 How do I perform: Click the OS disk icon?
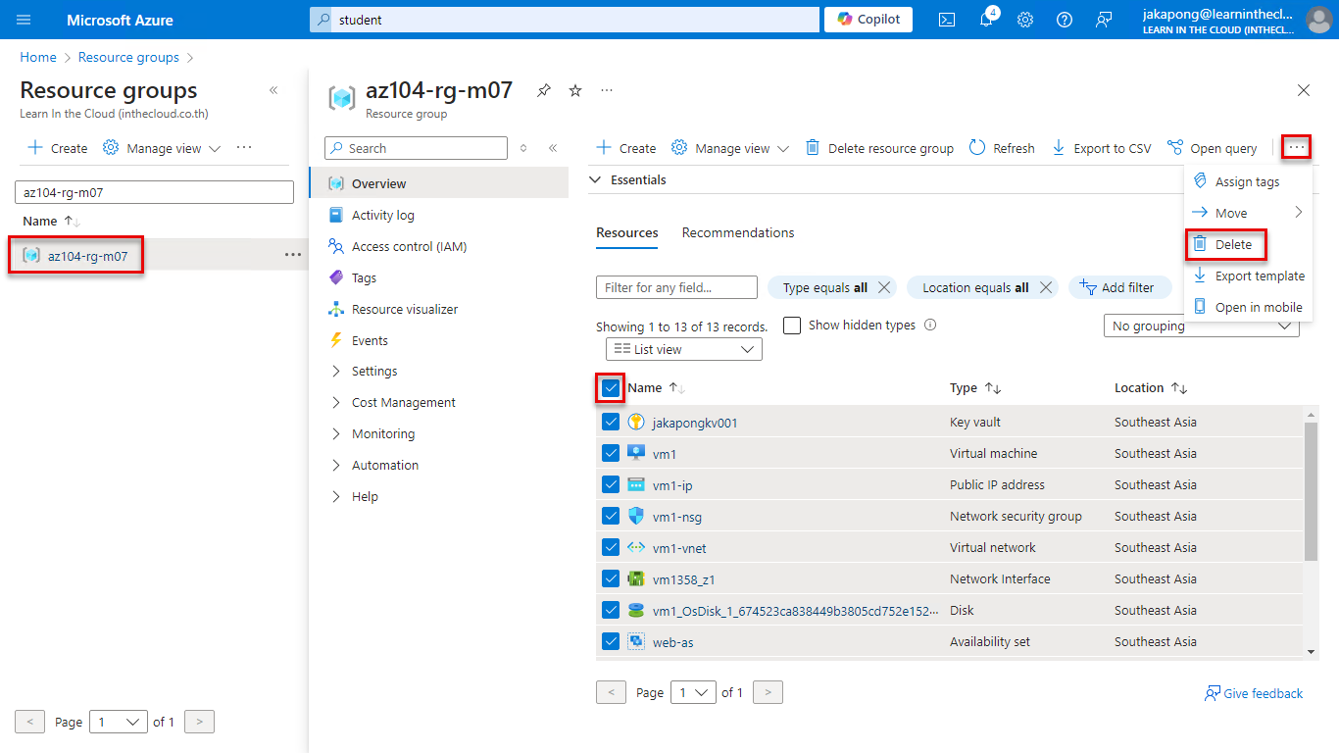point(636,611)
